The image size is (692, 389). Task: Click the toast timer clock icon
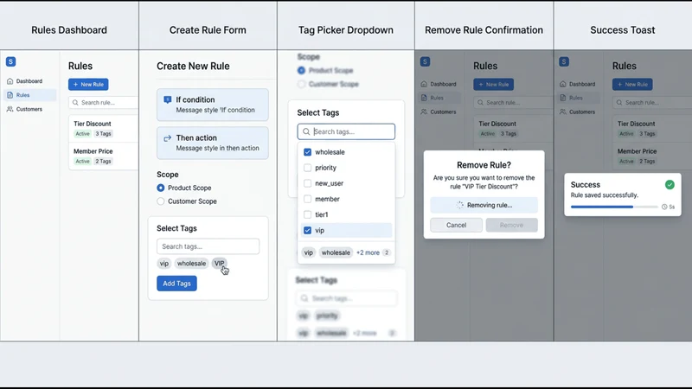(x=664, y=207)
